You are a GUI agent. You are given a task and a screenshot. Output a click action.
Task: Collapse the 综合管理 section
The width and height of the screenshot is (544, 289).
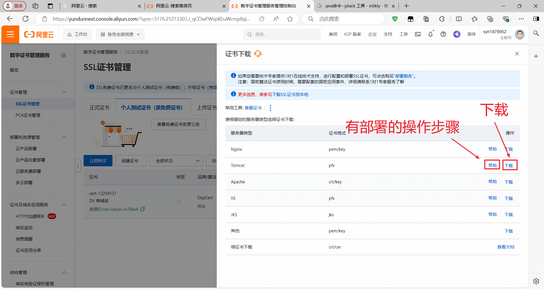(x=64, y=272)
